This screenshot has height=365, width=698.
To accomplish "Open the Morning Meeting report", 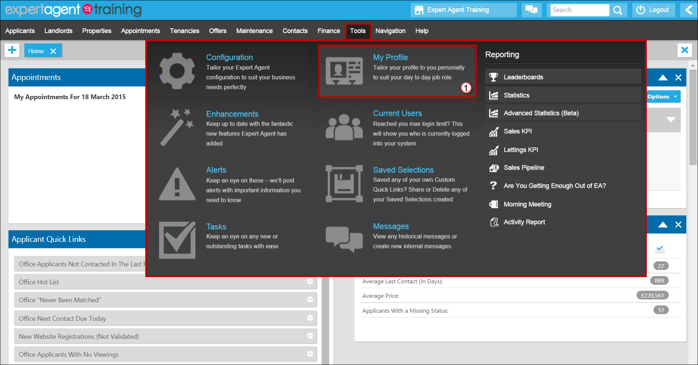I will click(x=563, y=204).
